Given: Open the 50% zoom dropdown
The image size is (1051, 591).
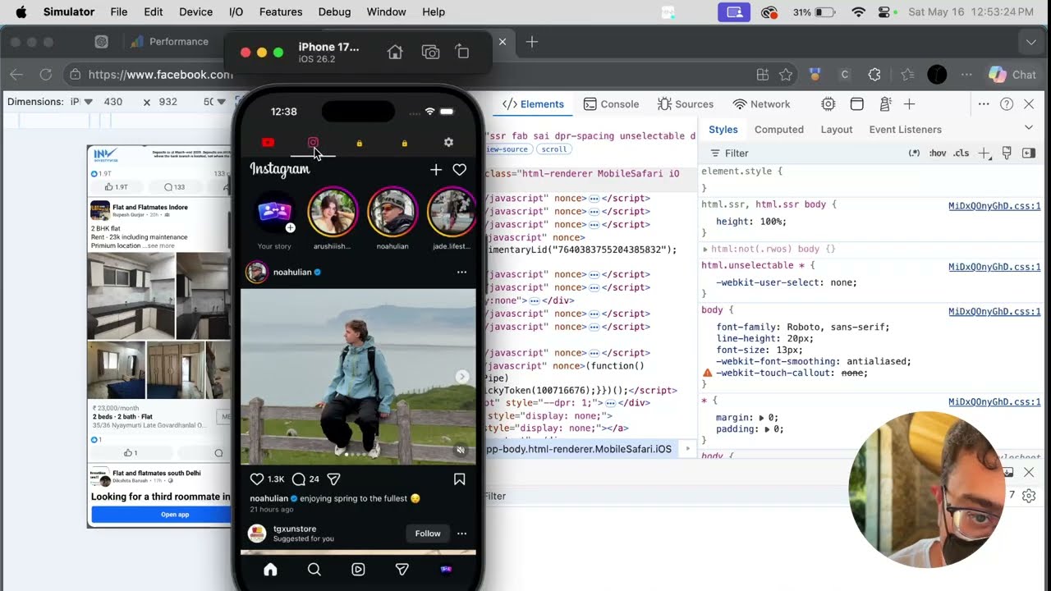Looking at the screenshot, I should (213, 102).
